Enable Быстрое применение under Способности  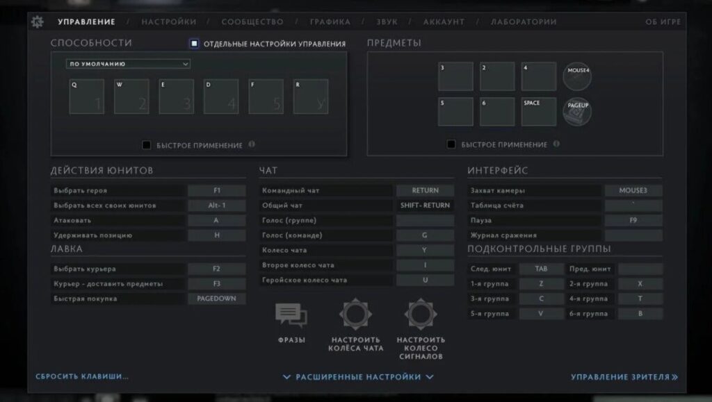[147, 145]
